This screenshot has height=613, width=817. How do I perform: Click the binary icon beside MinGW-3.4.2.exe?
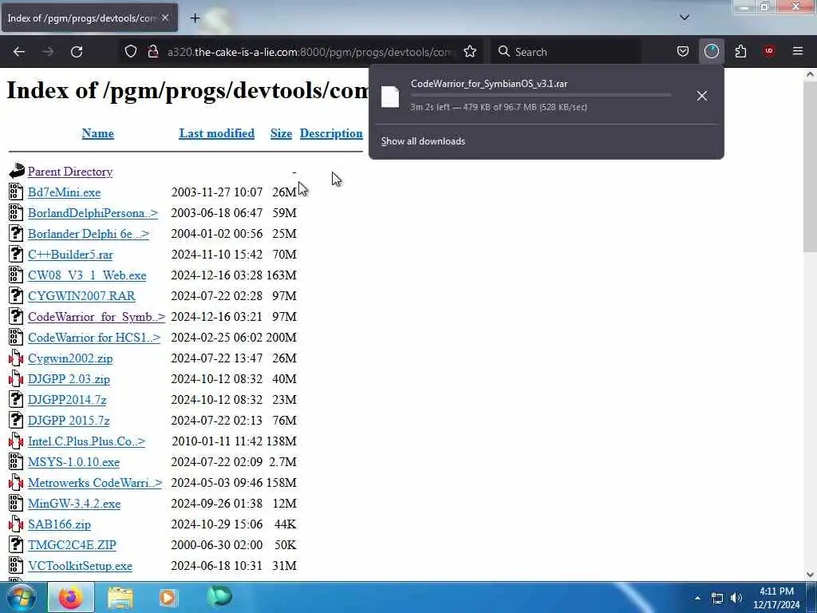point(16,503)
